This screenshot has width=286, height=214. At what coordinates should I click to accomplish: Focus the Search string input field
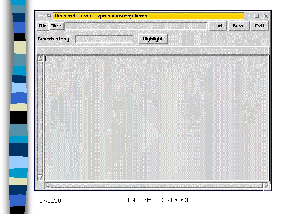pyautogui.click(x=104, y=39)
